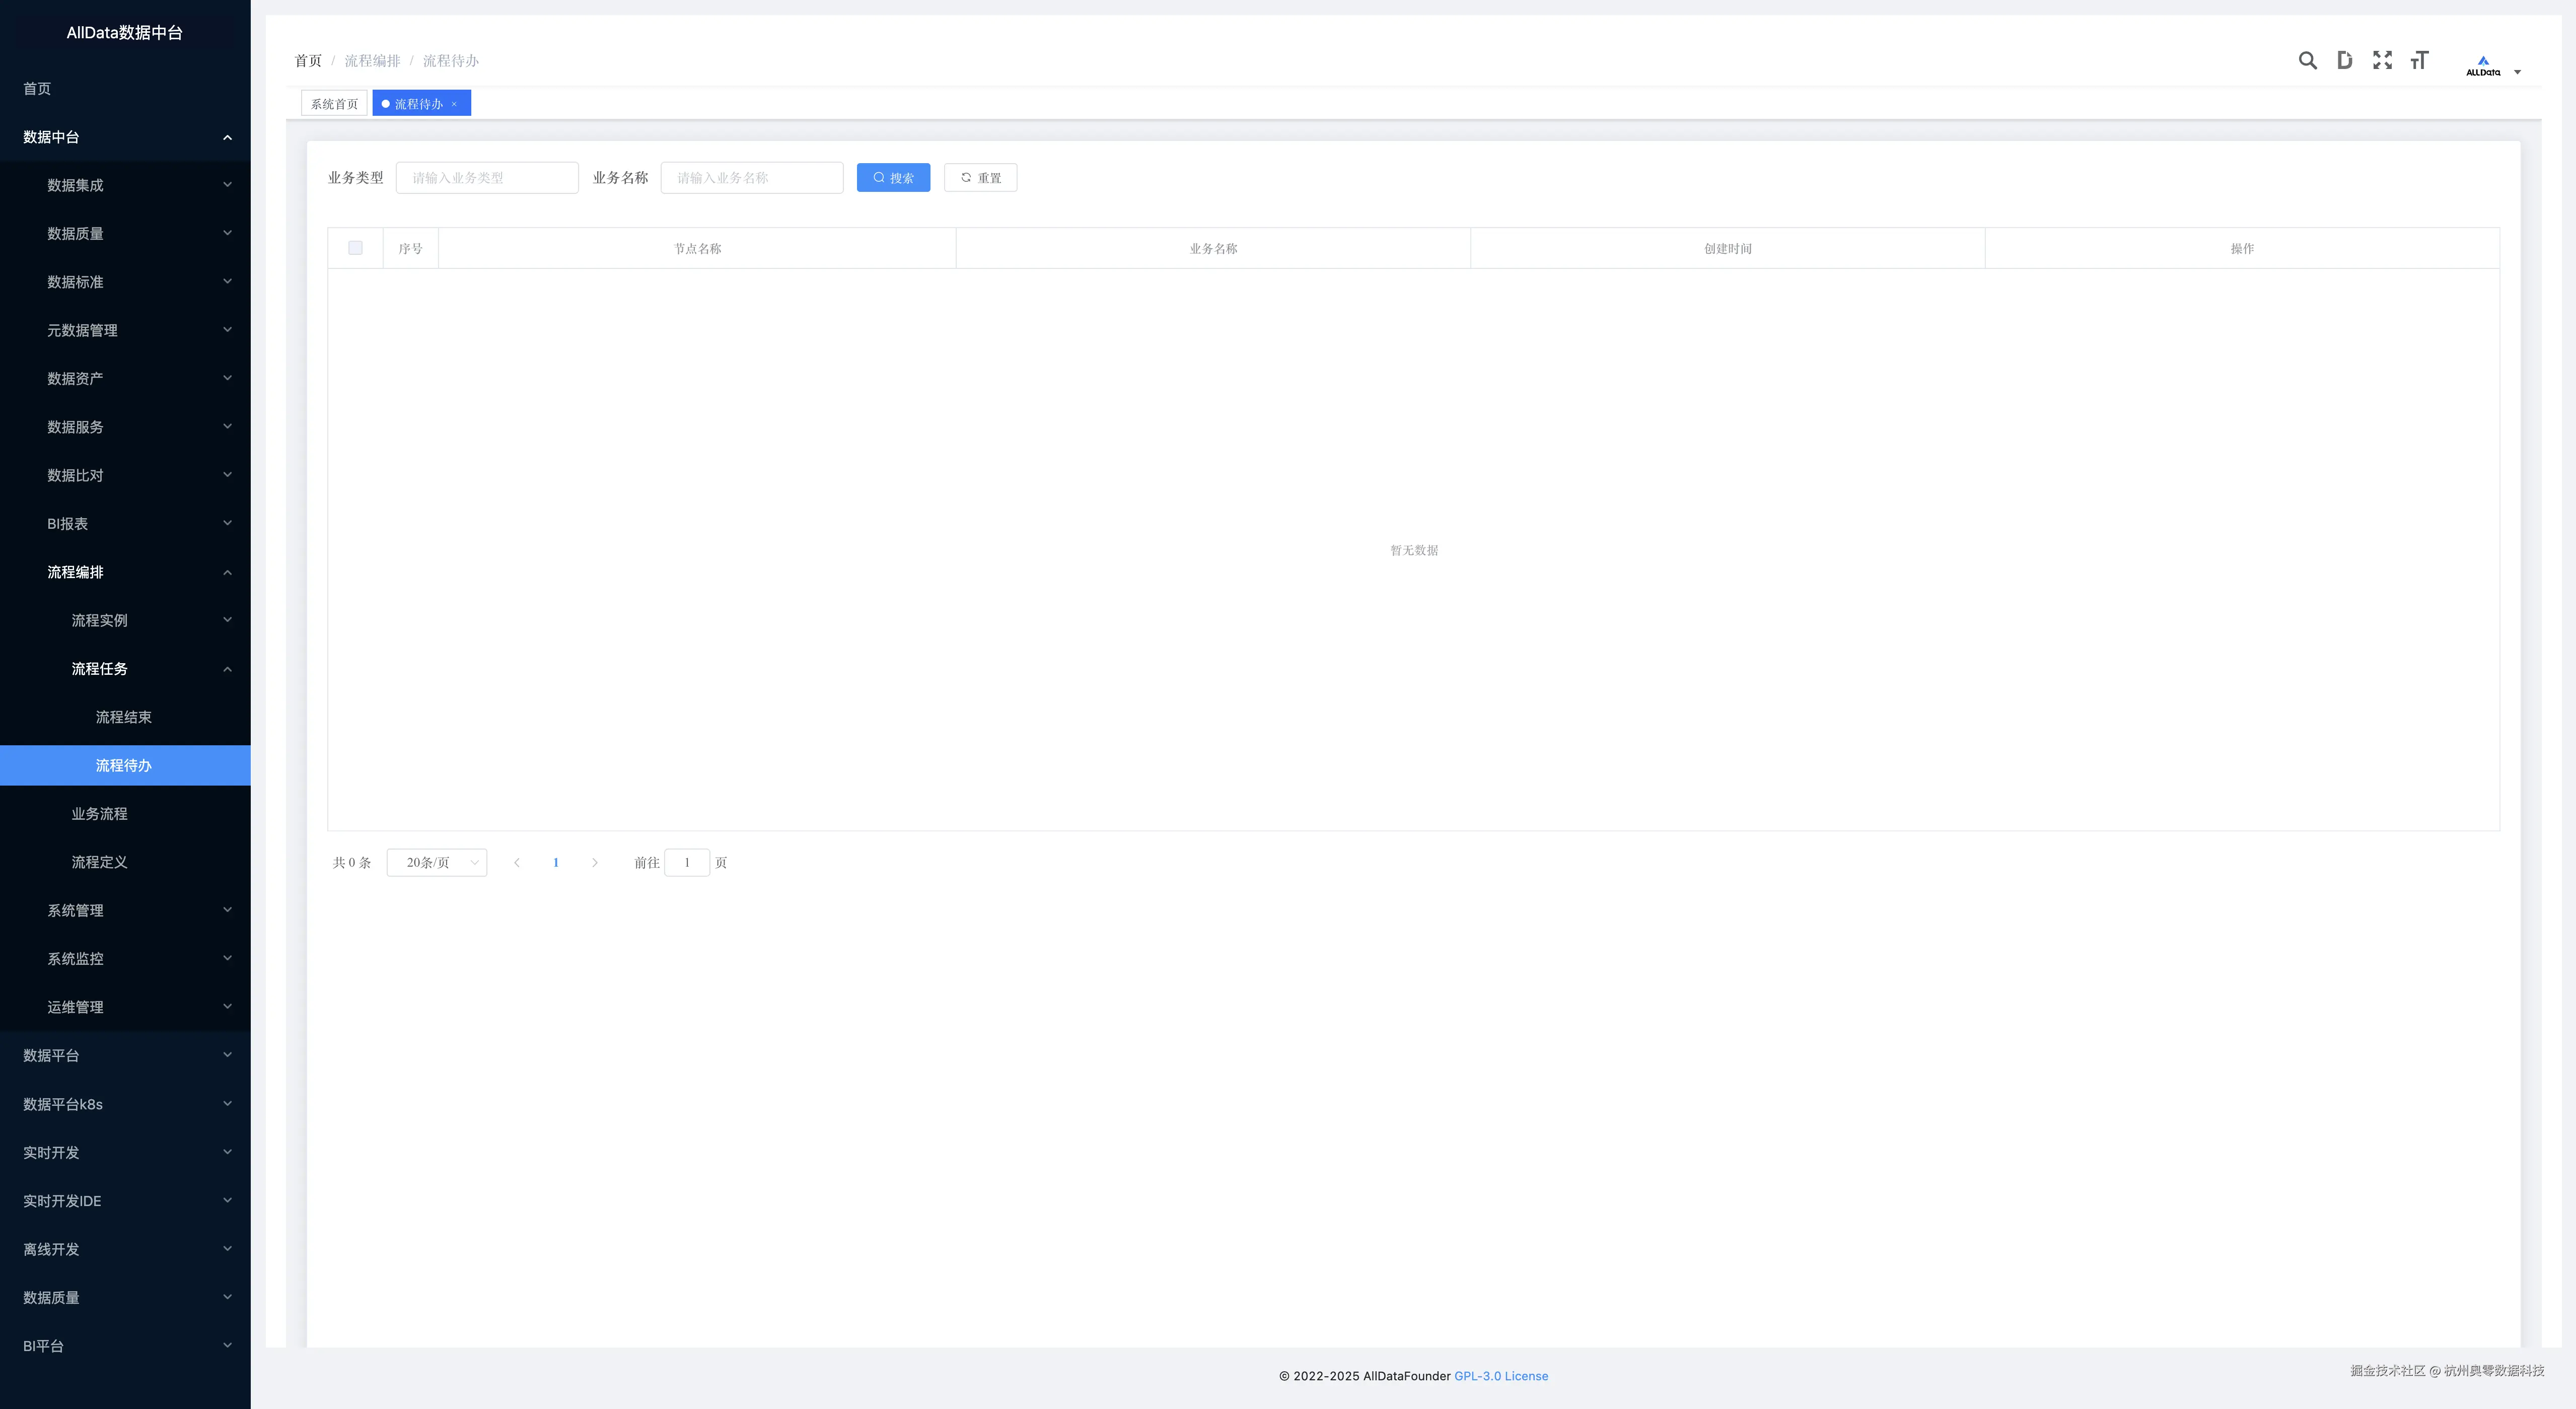Expand the 数据集成 sidebar submenu
2576x1409 pixels.
click(125, 185)
